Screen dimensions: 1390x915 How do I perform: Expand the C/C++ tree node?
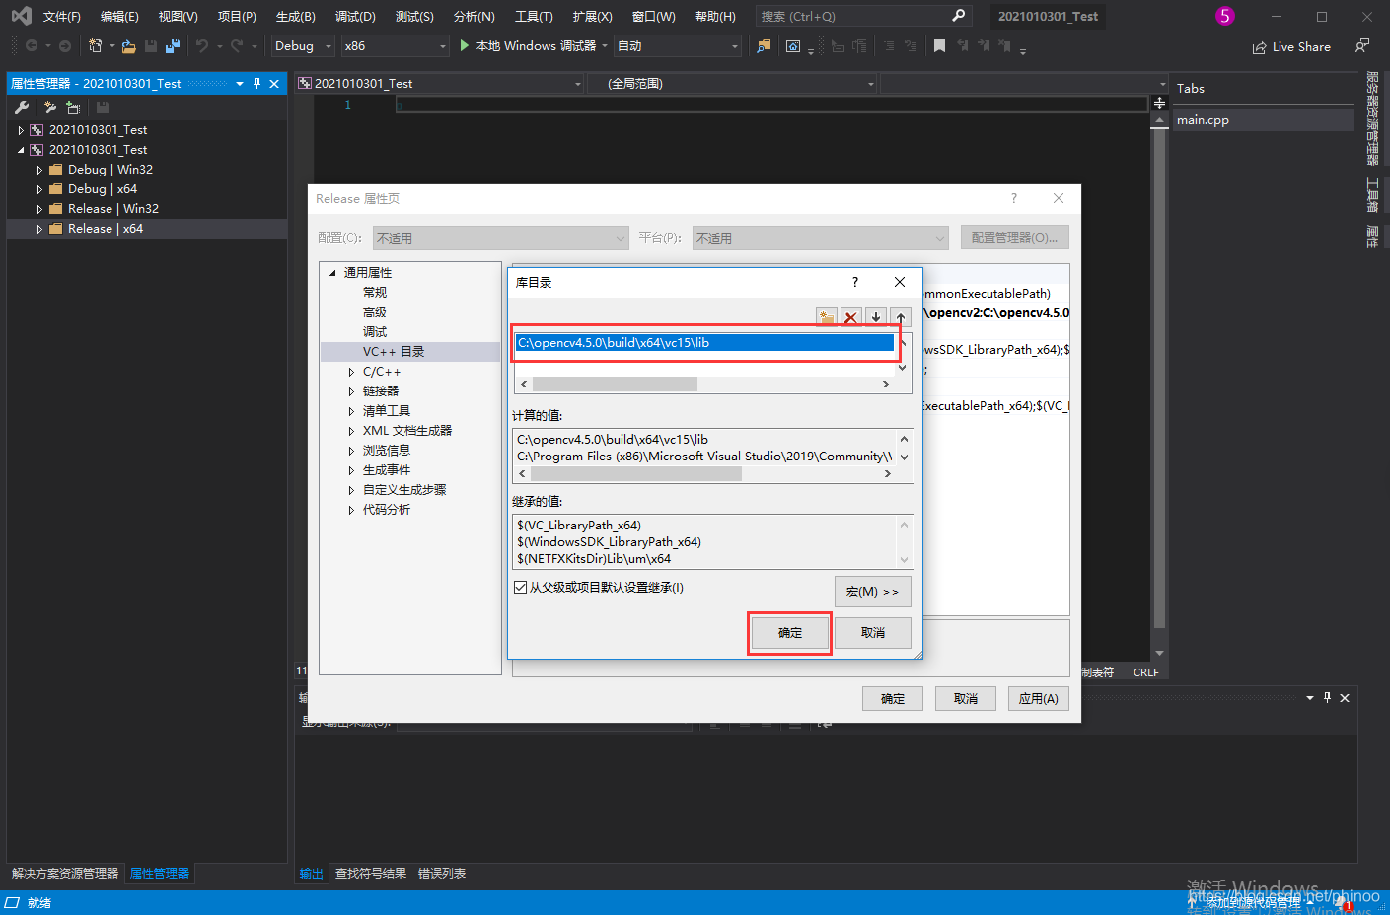click(351, 372)
